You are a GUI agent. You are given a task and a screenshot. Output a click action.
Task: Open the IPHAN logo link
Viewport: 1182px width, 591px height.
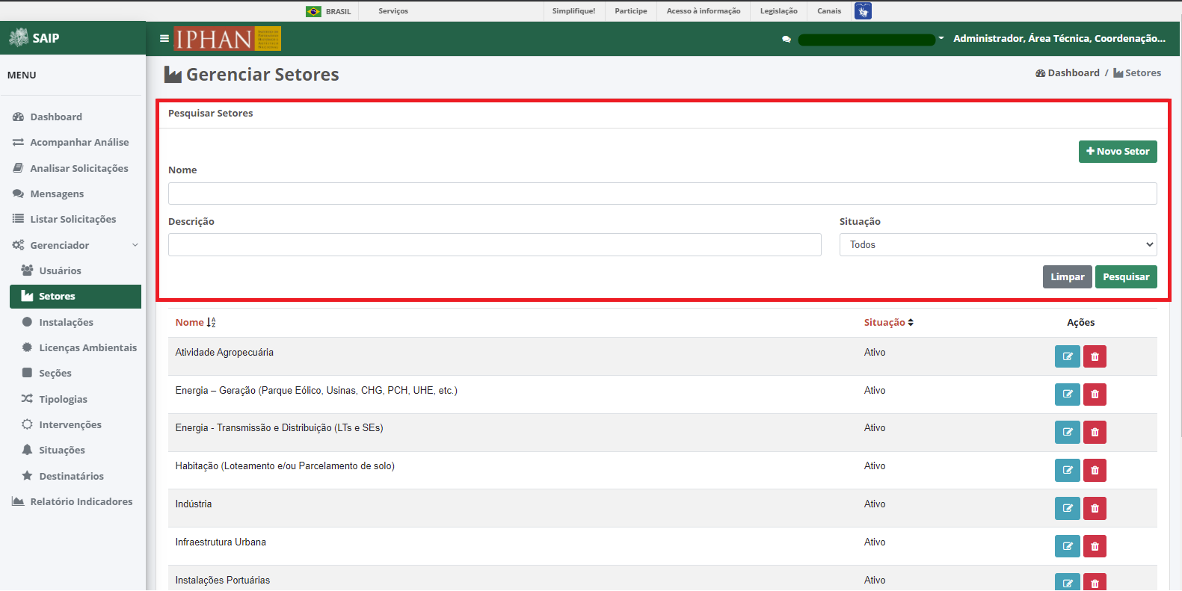pos(227,38)
